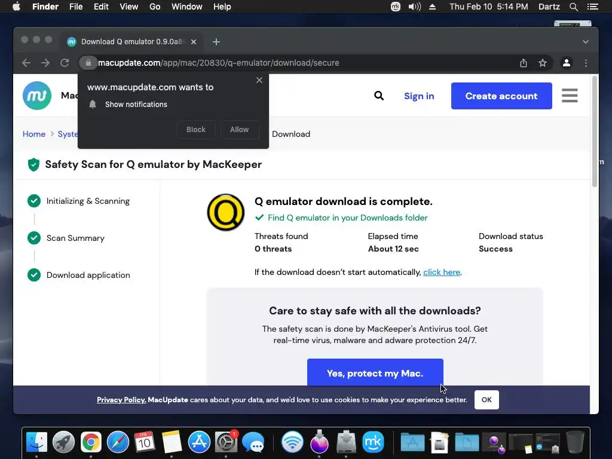This screenshot has width=612, height=459.
Task: Bookmark this page with the star
Action: click(543, 63)
